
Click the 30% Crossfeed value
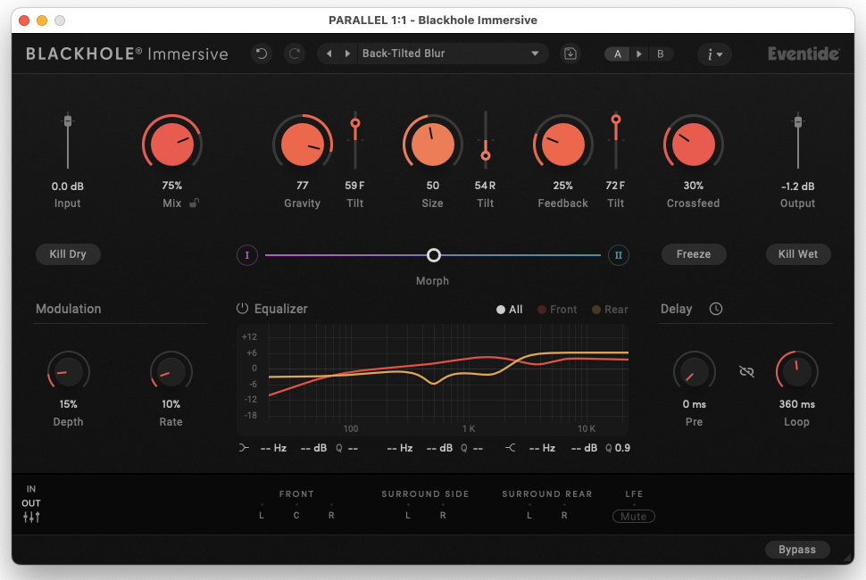click(693, 186)
